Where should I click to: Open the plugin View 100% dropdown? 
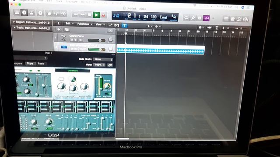coord(99,65)
